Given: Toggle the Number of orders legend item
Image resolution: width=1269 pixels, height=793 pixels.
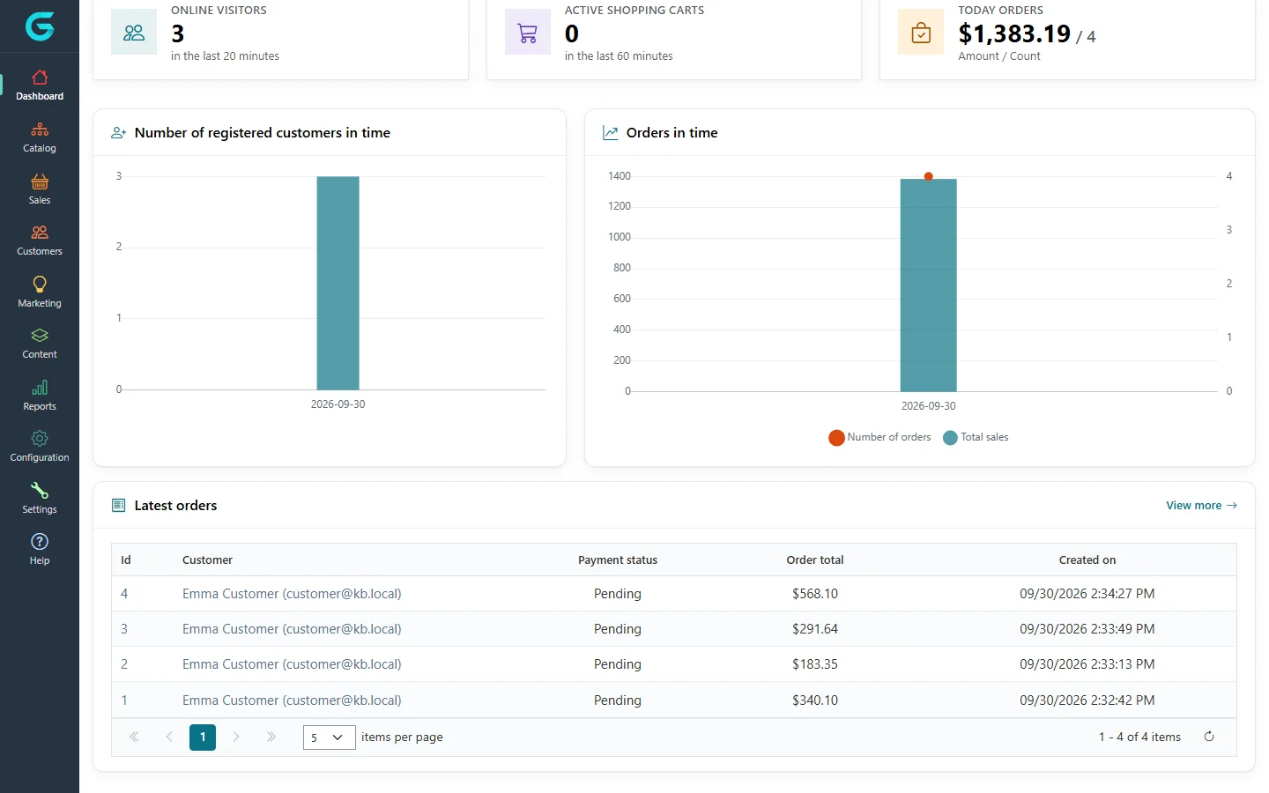Looking at the screenshot, I should tap(880, 437).
